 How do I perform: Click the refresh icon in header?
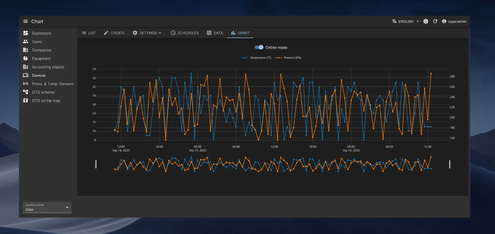[x=435, y=22]
